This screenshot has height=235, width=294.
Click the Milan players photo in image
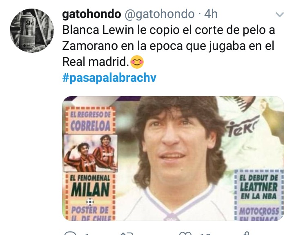click(91, 153)
